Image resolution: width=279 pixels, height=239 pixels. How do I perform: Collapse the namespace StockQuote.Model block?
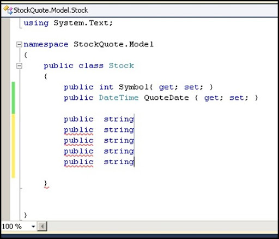pos(19,44)
